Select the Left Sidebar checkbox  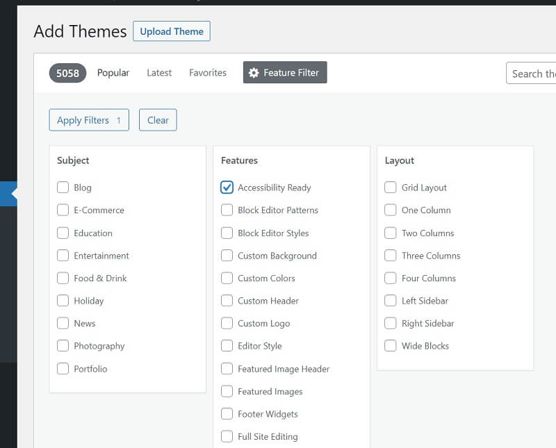[391, 301]
